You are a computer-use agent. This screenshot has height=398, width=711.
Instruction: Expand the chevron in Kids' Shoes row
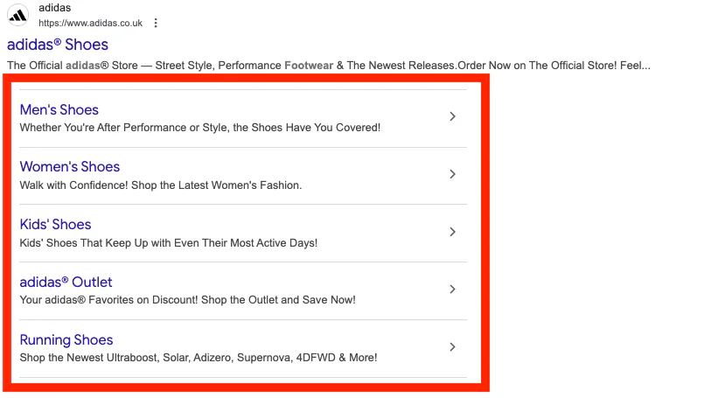point(452,232)
